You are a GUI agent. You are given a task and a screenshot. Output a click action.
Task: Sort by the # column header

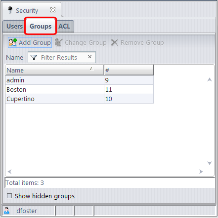tap(129, 70)
